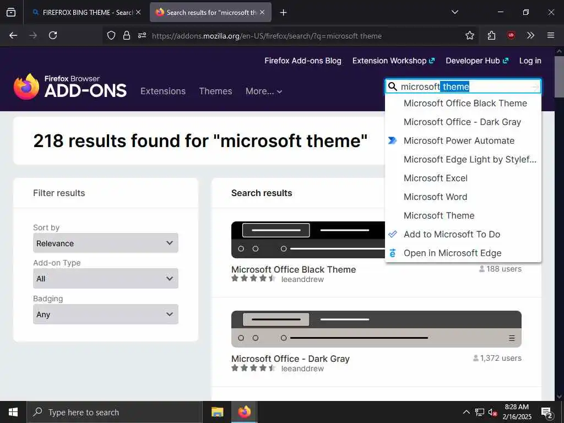Open the Firefox application menu
This screenshot has height=423, width=564.
pyautogui.click(x=551, y=35)
